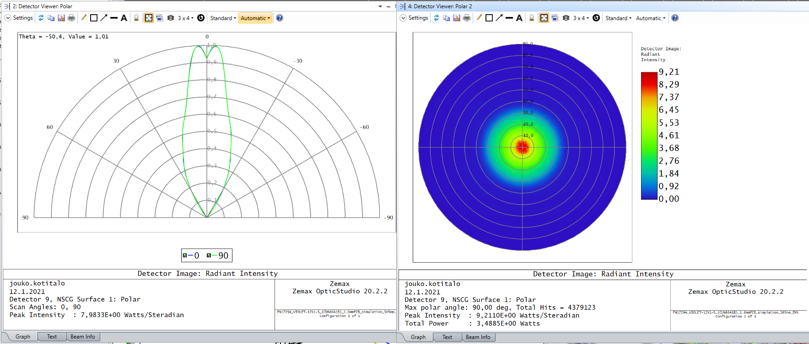The image size is (809, 344).
Task: Click the pin icon of Polar window title
Action: [6, 6]
